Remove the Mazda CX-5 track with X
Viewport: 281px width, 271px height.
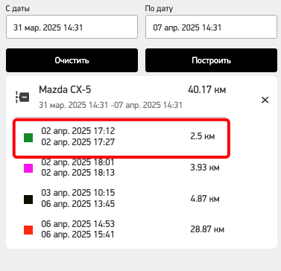coord(265,100)
